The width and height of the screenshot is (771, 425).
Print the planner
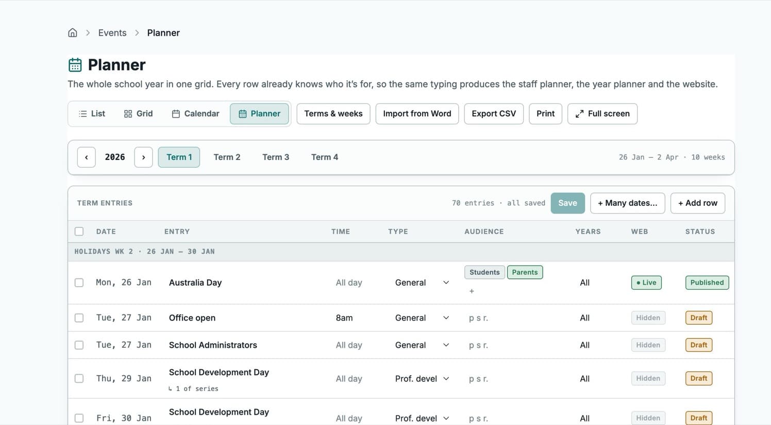(x=545, y=114)
